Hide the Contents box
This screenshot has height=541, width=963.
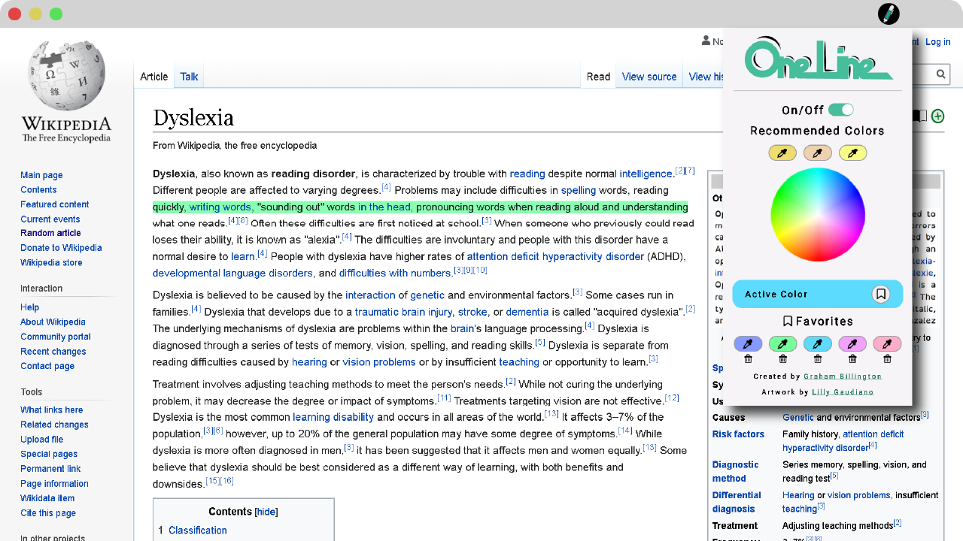(266, 511)
